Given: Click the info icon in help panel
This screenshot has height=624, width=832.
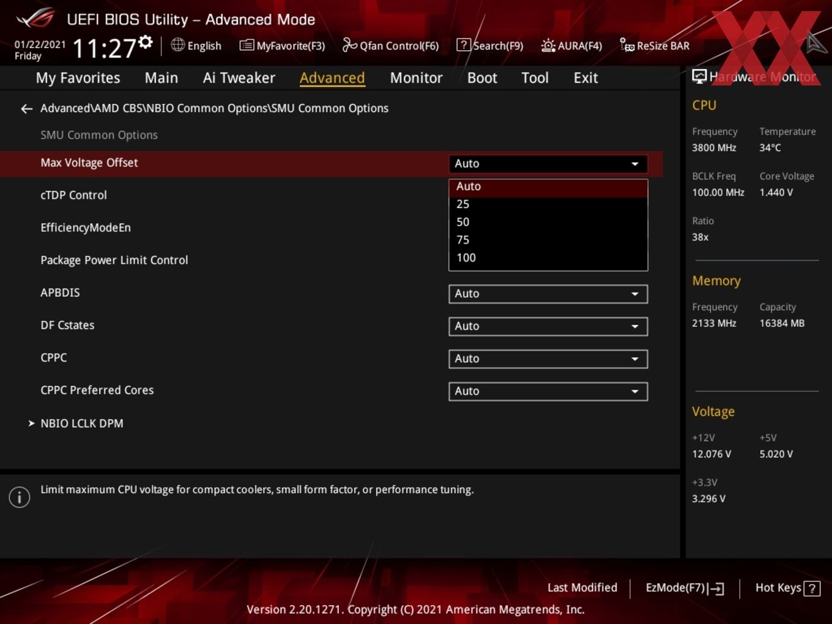Looking at the screenshot, I should click(20, 497).
